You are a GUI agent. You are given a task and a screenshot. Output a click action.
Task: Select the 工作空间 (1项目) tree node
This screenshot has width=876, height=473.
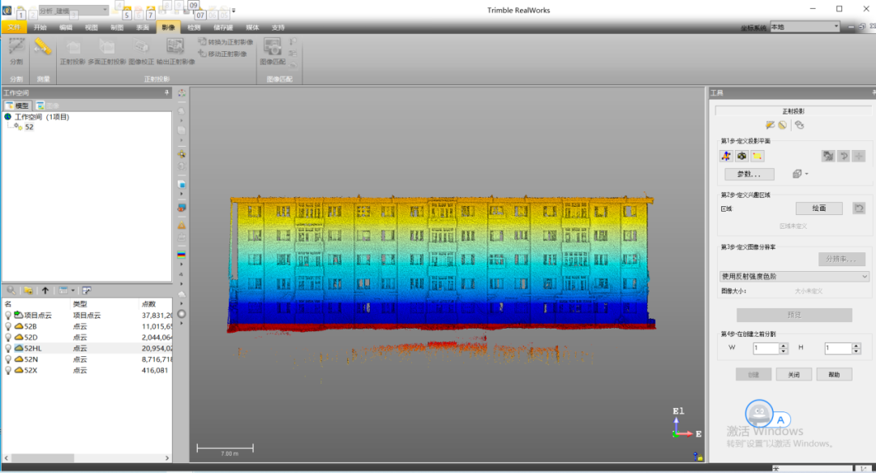click(41, 117)
